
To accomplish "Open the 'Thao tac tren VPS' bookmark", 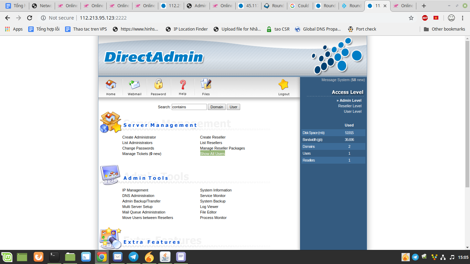I will 86,29.
